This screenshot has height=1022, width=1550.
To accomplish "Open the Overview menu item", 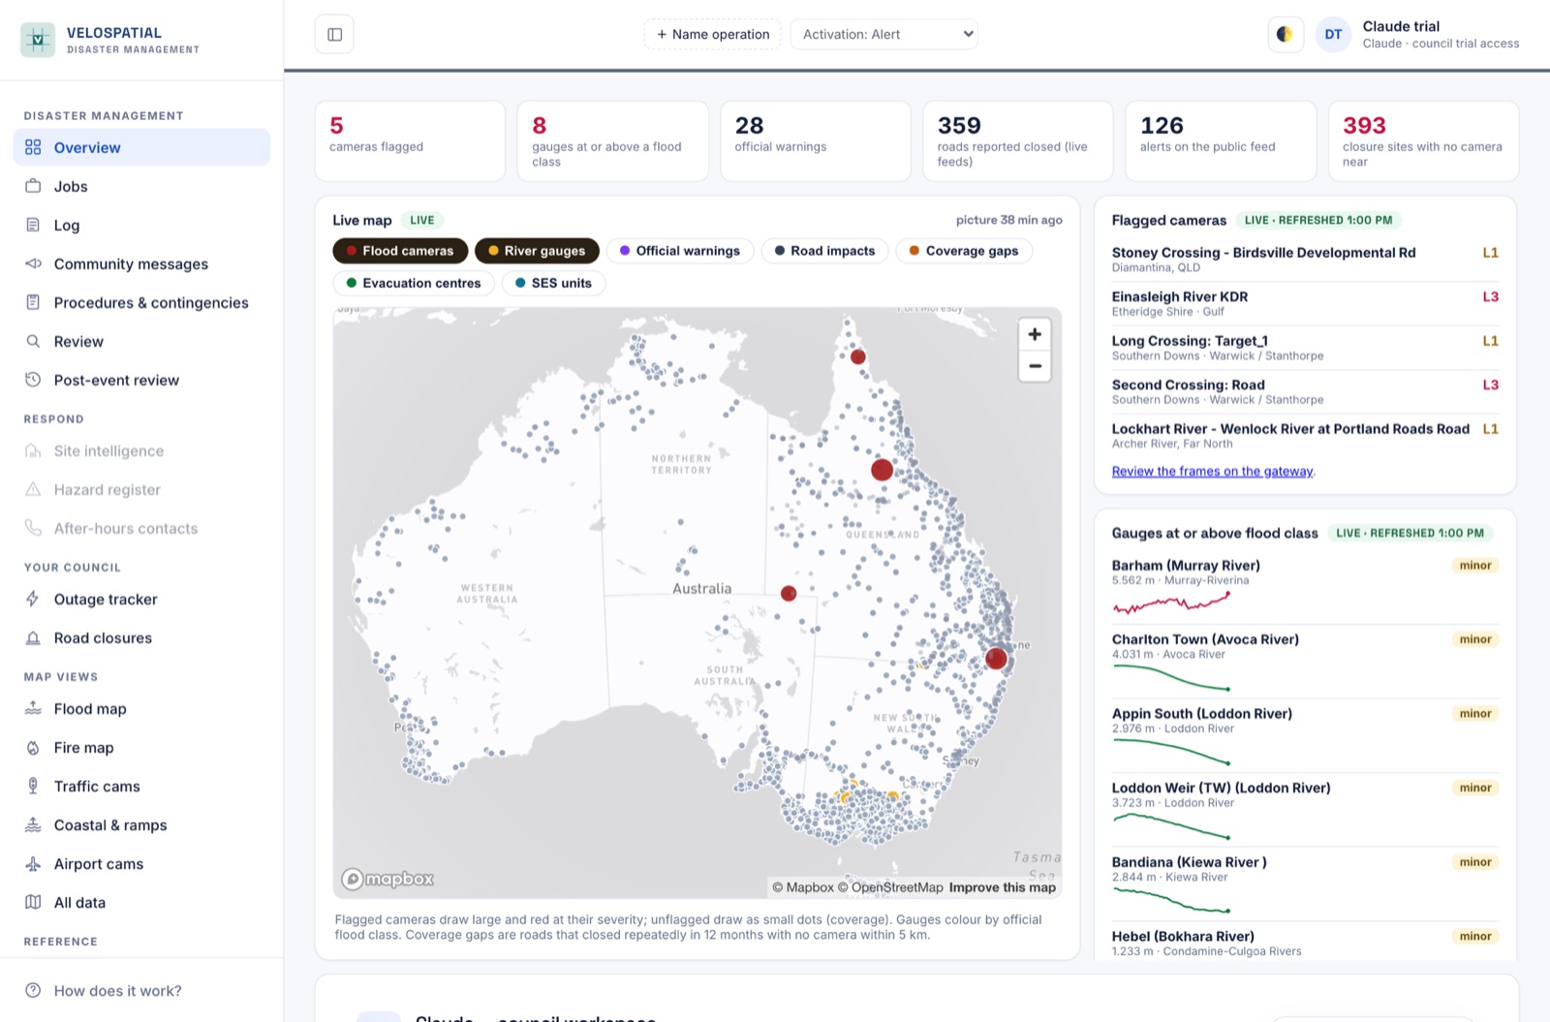I will coord(141,147).
